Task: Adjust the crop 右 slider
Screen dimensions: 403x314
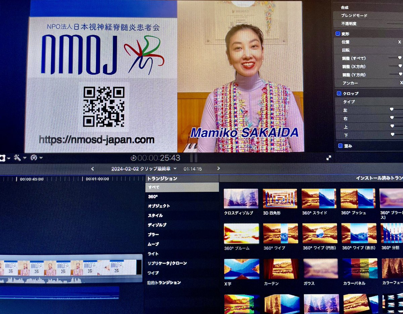Action: pyautogui.click(x=392, y=118)
